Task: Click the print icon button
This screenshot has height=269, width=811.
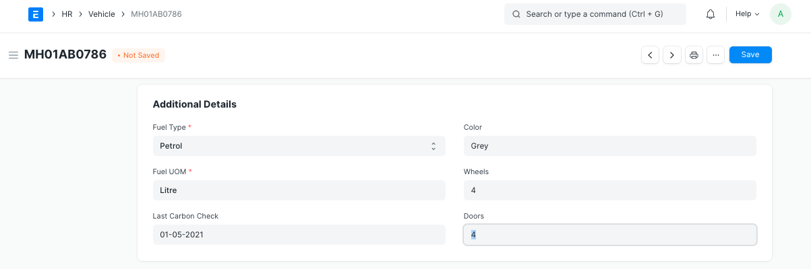Action: [694, 55]
